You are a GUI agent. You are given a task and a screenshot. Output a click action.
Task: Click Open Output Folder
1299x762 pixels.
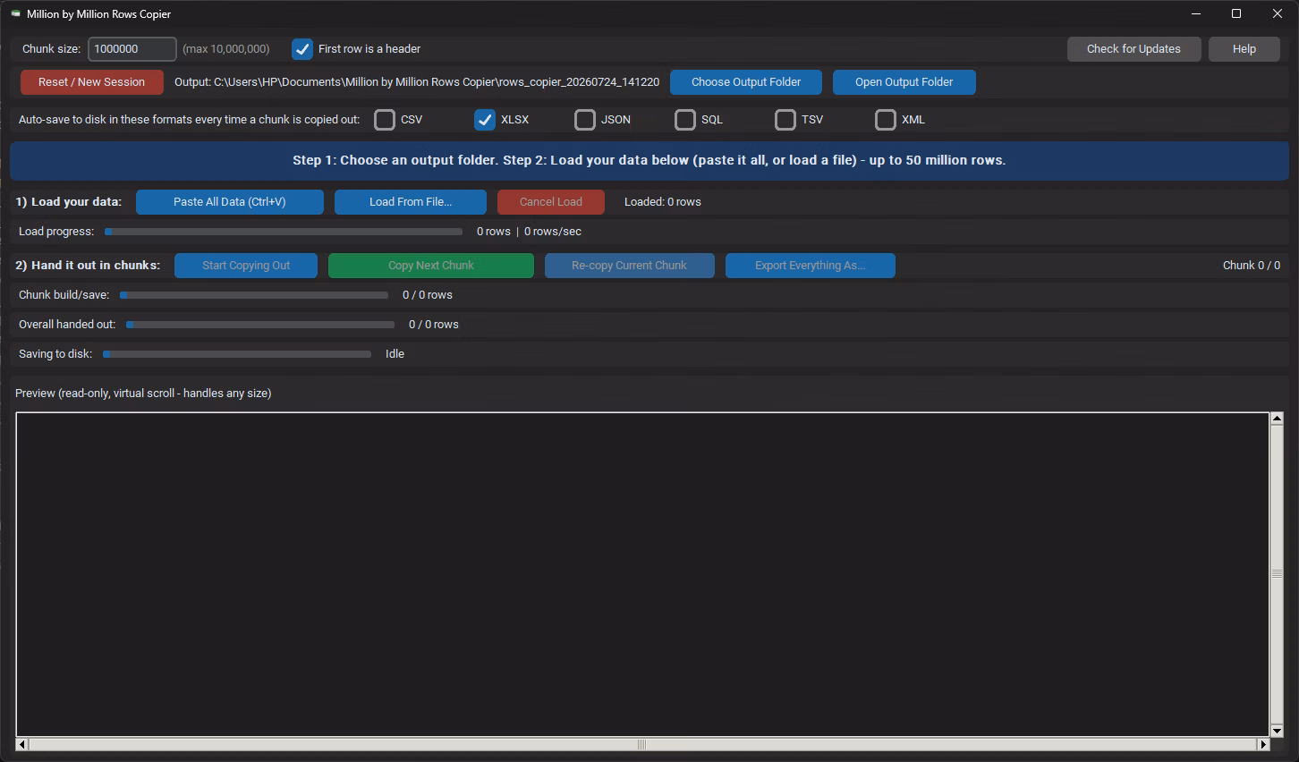(x=904, y=82)
